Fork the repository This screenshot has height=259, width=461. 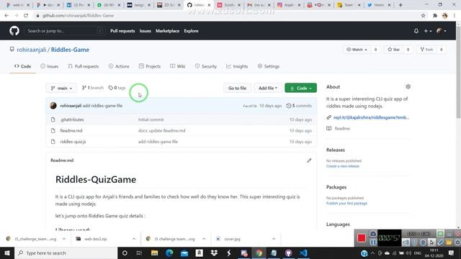click(x=426, y=50)
